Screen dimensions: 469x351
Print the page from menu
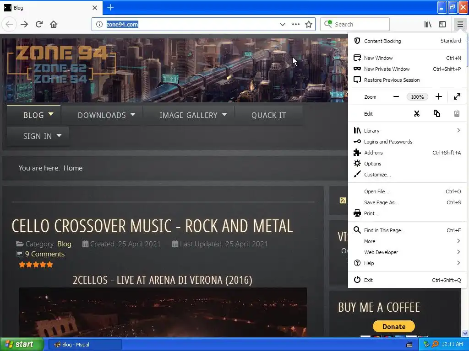[407, 213]
